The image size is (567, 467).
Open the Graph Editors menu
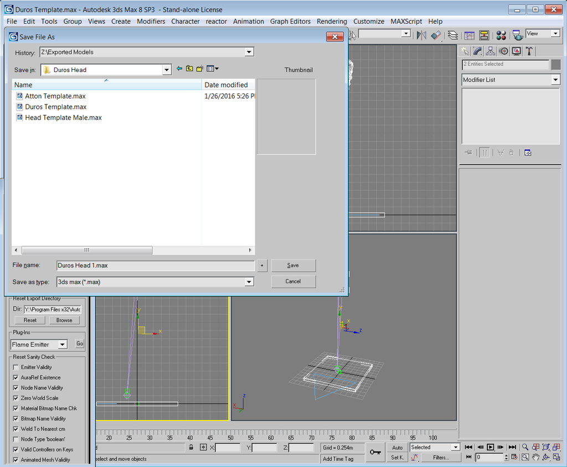pyautogui.click(x=290, y=22)
